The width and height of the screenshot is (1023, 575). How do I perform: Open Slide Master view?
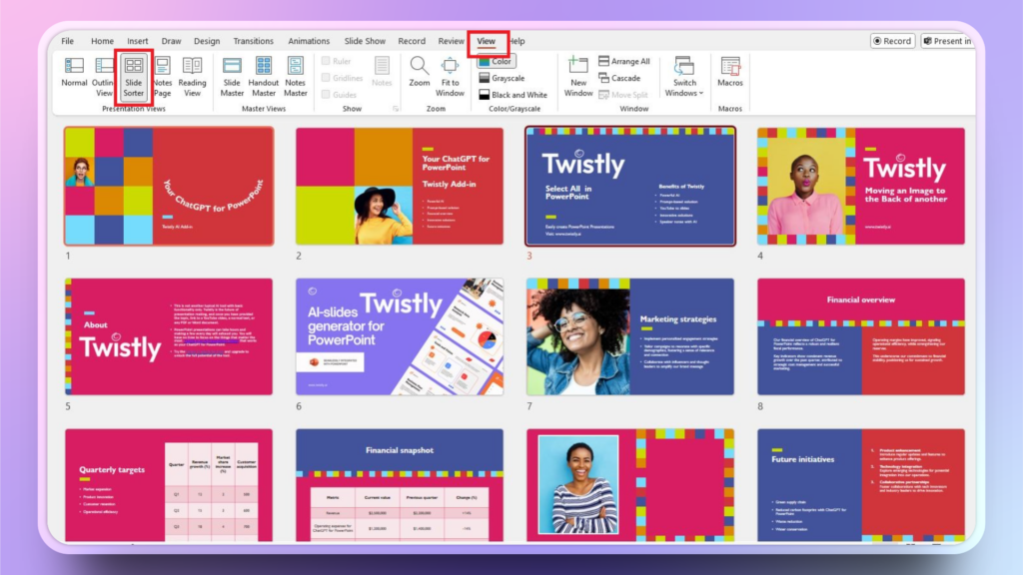tap(232, 77)
